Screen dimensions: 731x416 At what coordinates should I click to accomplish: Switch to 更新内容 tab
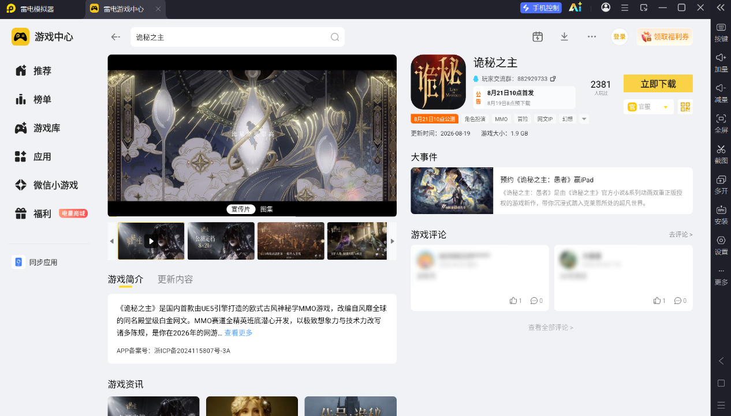(176, 279)
